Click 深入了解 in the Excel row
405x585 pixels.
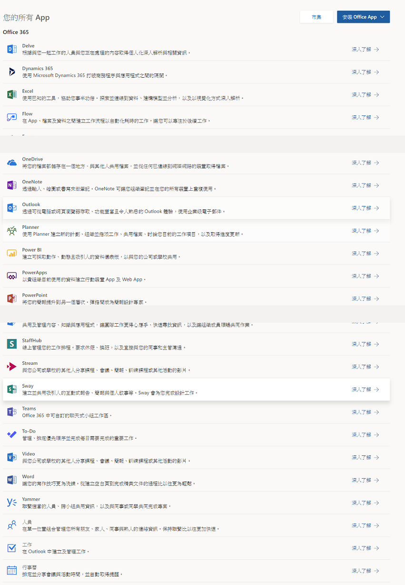click(365, 94)
